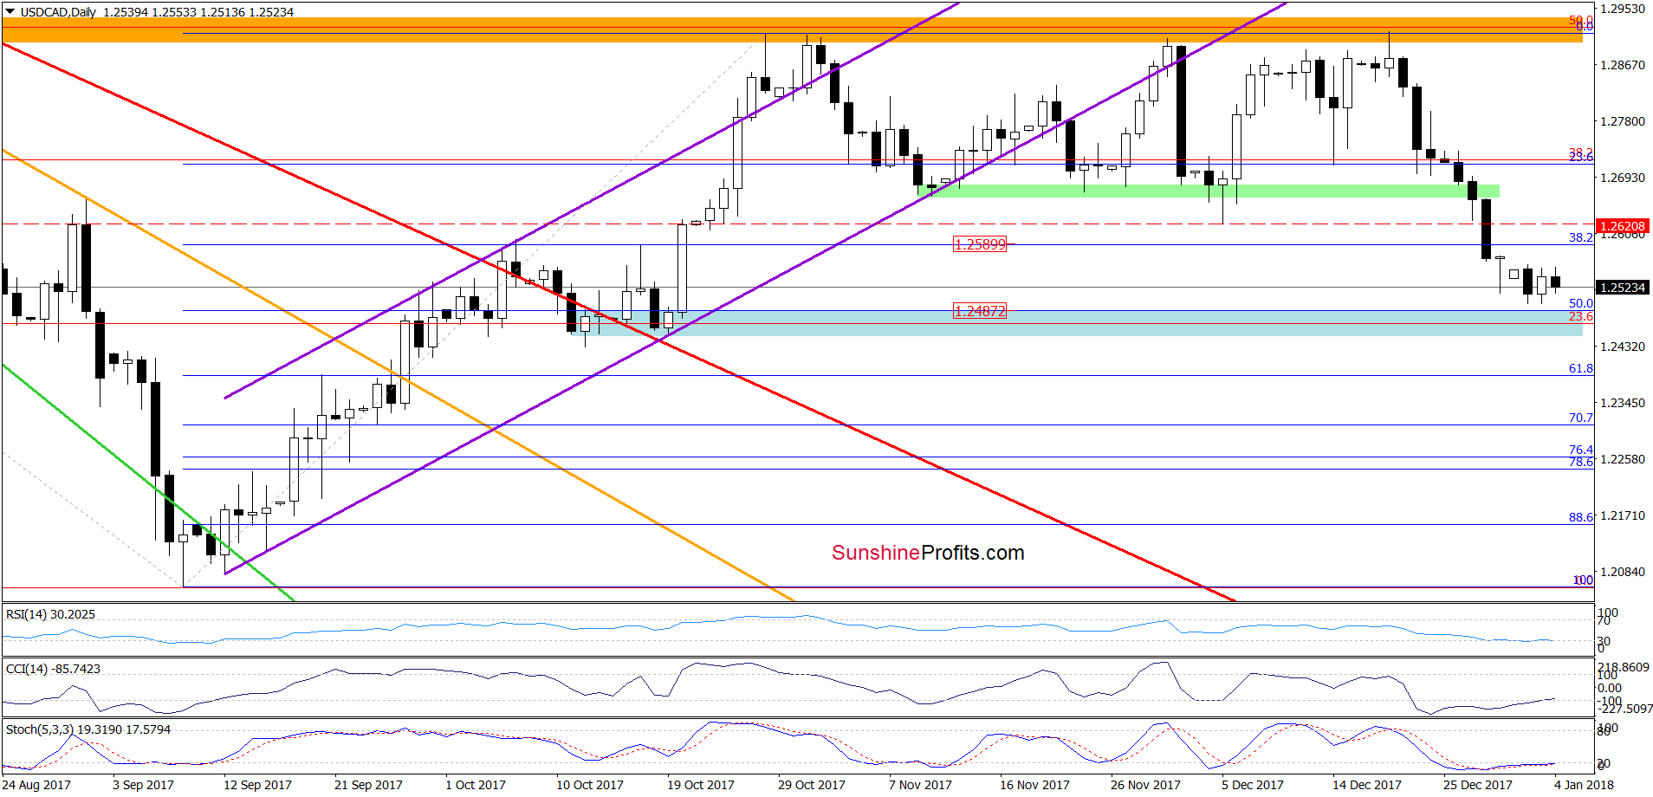Image resolution: width=1653 pixels, height=797 pixels.
Task: Click the 1.26930 price axis value
Action: coord(1623,178)
